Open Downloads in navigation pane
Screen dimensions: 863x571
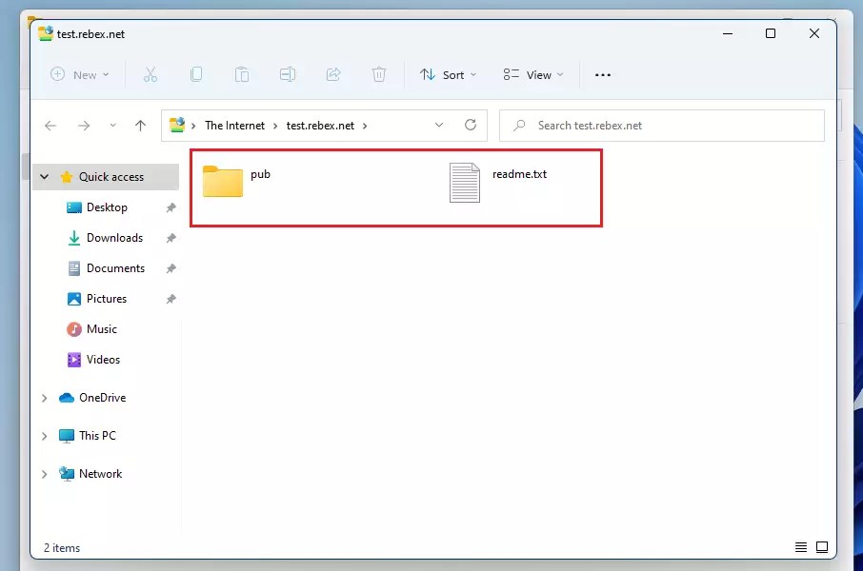click(114, 238)
